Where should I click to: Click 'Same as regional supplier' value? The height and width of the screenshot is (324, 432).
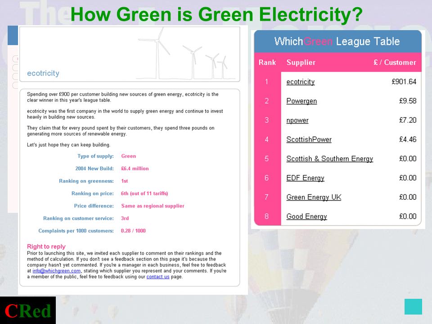point(153,206)
